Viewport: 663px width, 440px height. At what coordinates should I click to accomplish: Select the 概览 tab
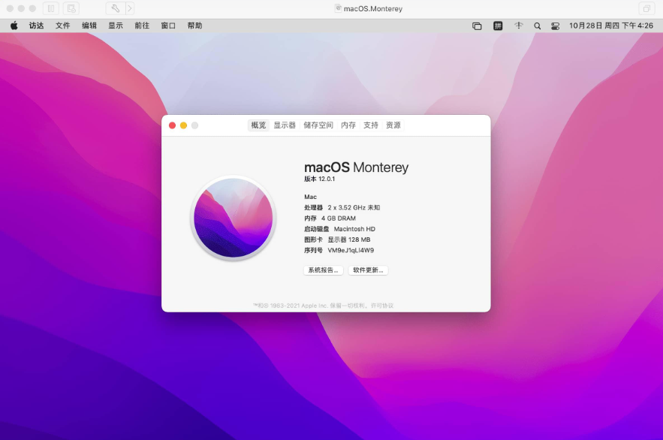click(258, 125)
